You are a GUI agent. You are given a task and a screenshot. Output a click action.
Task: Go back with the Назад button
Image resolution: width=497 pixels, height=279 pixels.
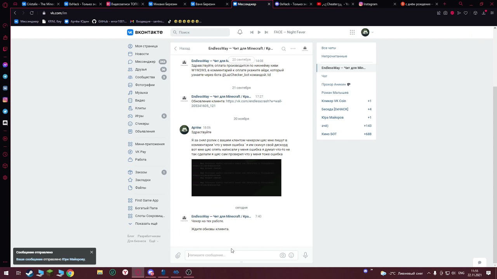pos(182,48)
